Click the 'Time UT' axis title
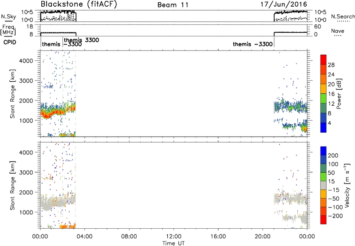This screenshot has height=246, width=355. pos(174,243)
